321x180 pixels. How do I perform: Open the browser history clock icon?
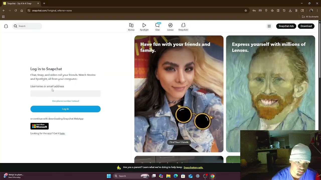pyautogui.click(x=284, y=10)
